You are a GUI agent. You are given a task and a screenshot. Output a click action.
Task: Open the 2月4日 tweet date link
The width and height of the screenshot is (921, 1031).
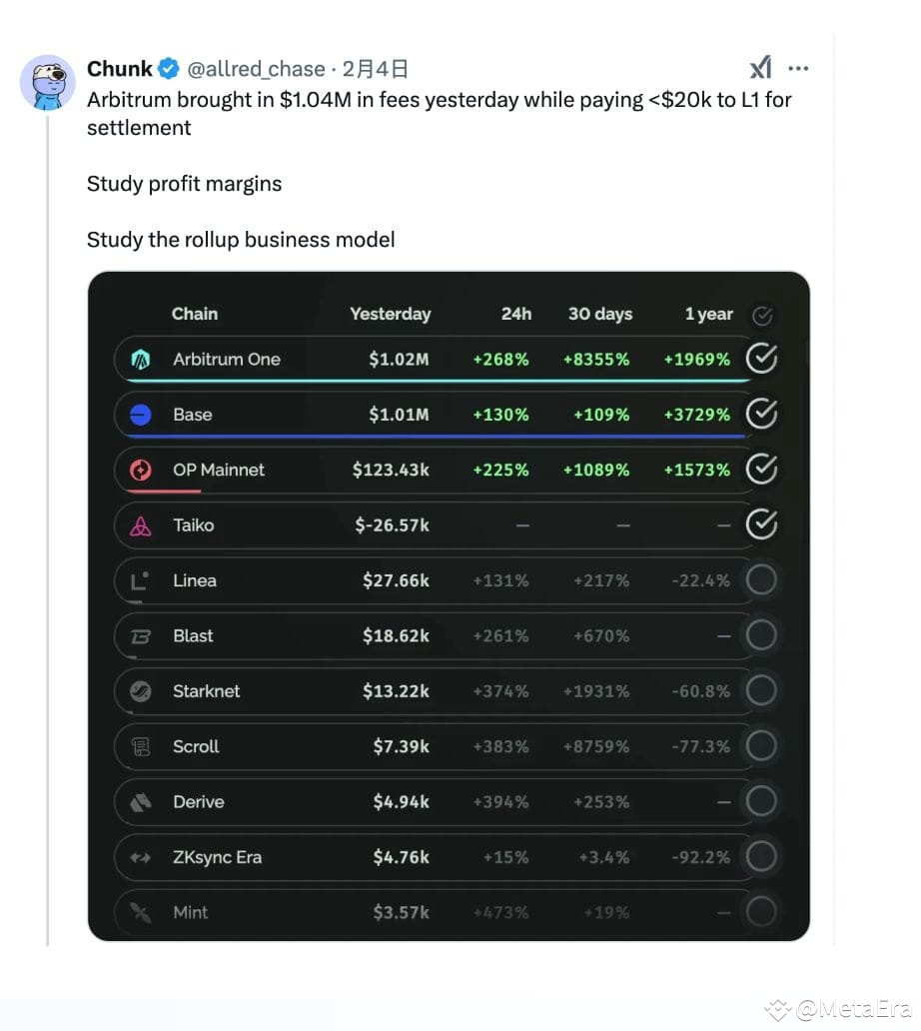pyautogui.click(x=375, y=68)
